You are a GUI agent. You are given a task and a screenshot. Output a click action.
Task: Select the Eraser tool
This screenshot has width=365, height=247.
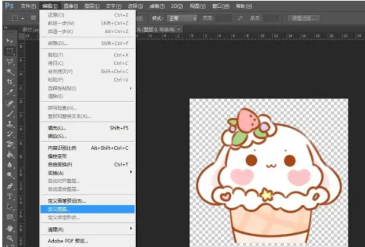10,144
